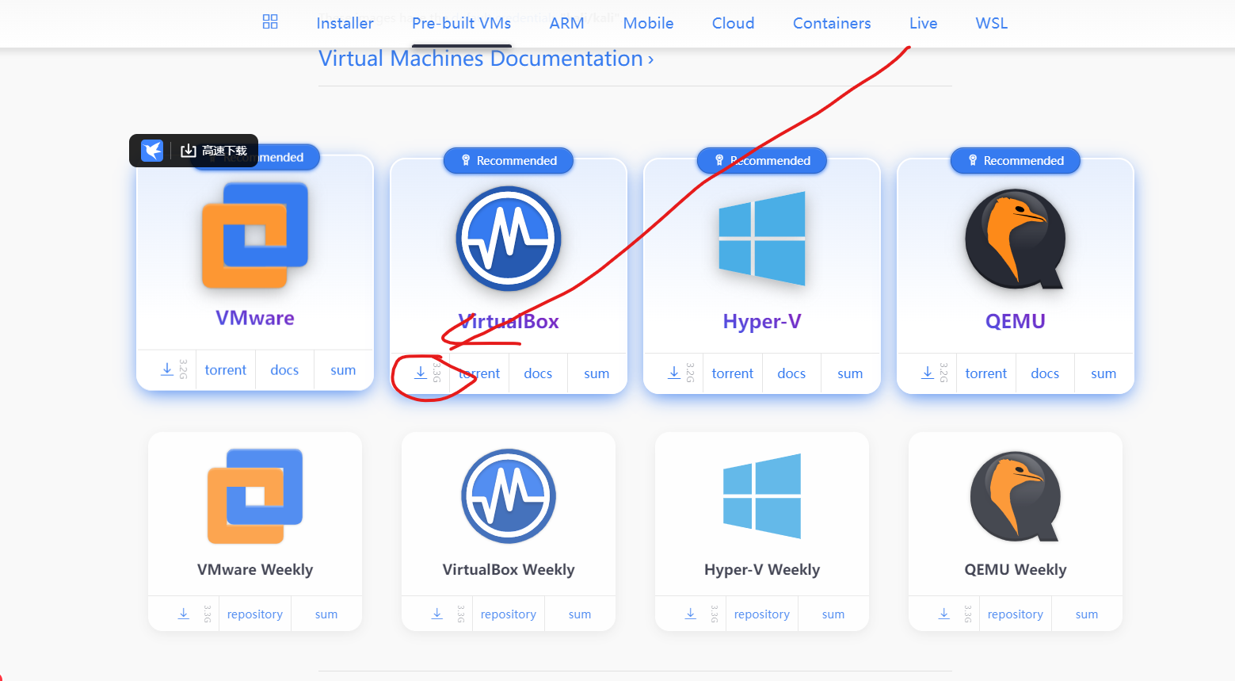Open the Hyper-V Weekly repository link
The height and width of the screenshot is (681, 1235).
click(x=762, y=614)
